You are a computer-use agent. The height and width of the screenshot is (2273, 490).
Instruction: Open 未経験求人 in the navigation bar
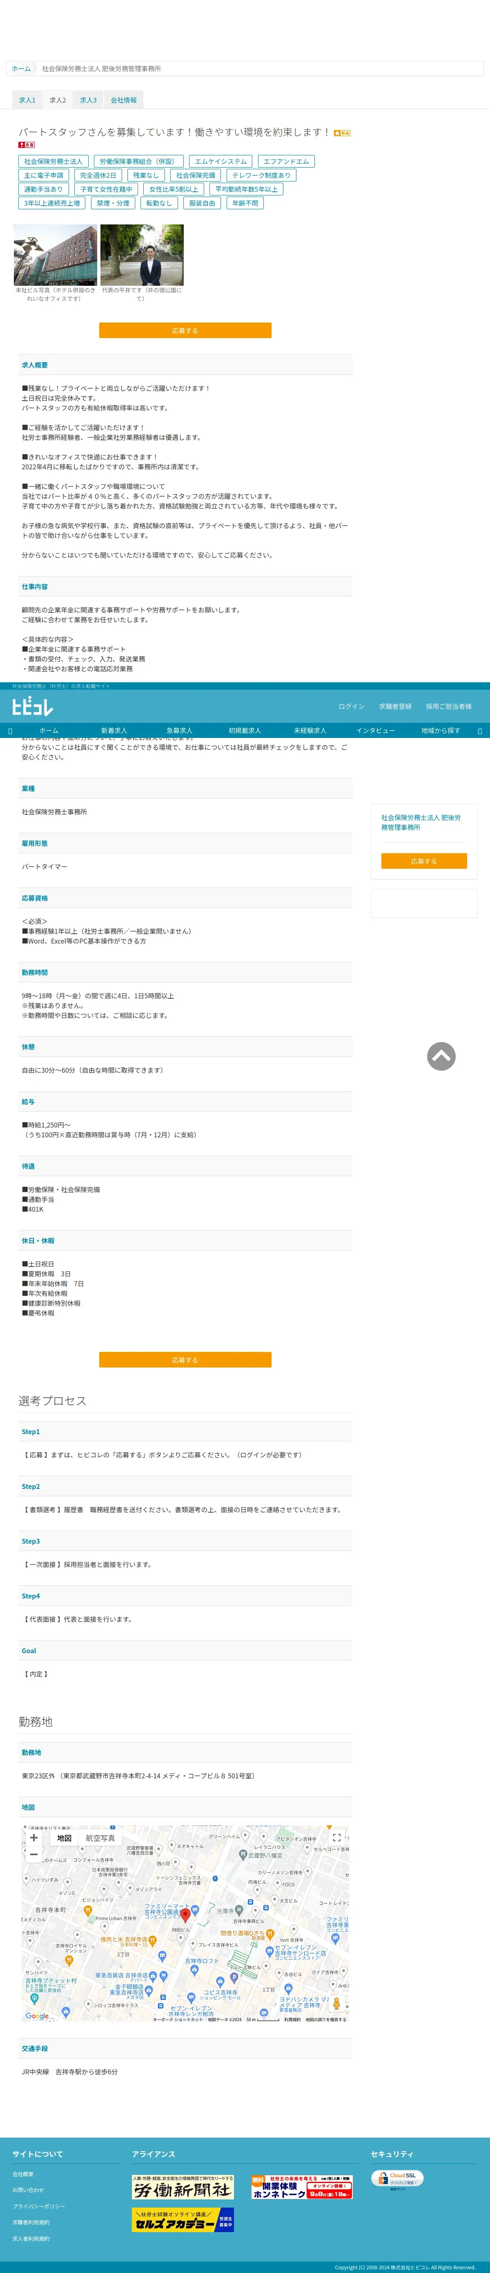[310, 731]
